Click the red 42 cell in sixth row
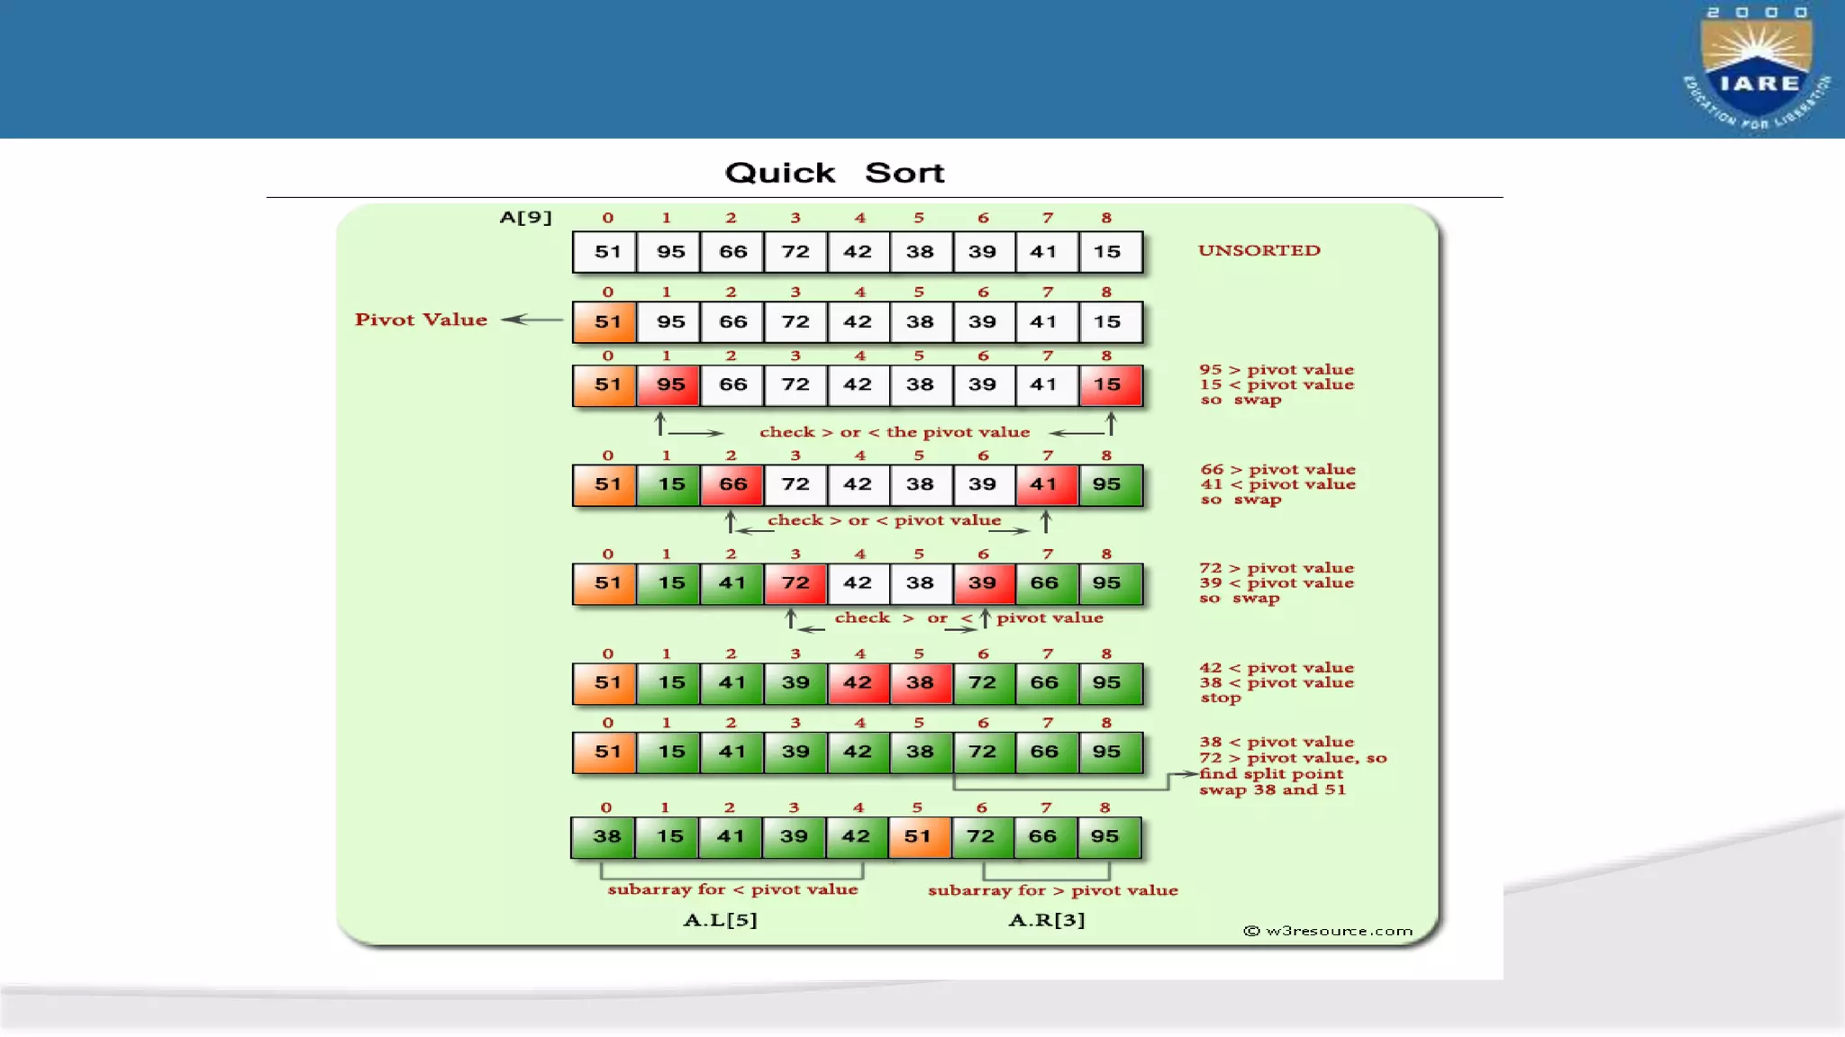Screen dimensions: 1845x1037 tap(857, 683)
